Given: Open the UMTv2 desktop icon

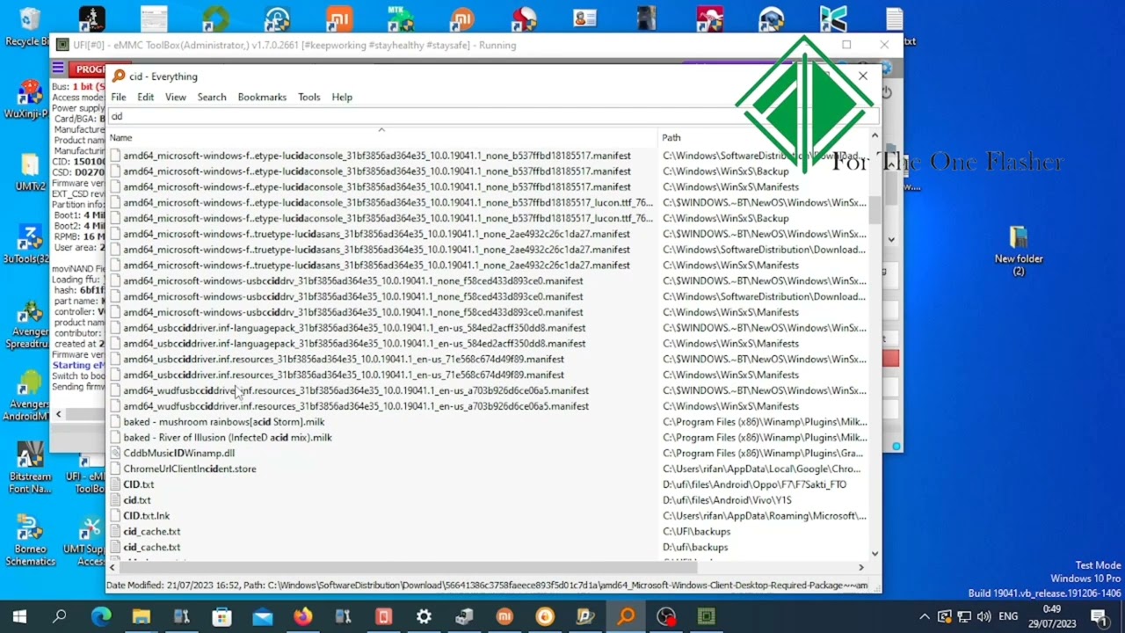Looking at the screenshot, I should tap(29, 171).
